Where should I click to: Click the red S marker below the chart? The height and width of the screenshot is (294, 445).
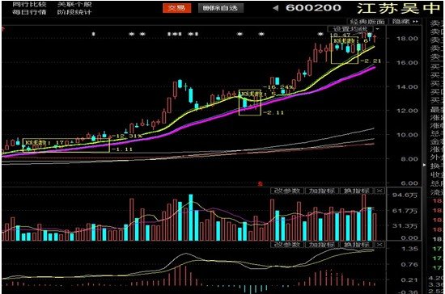(260, 184)
